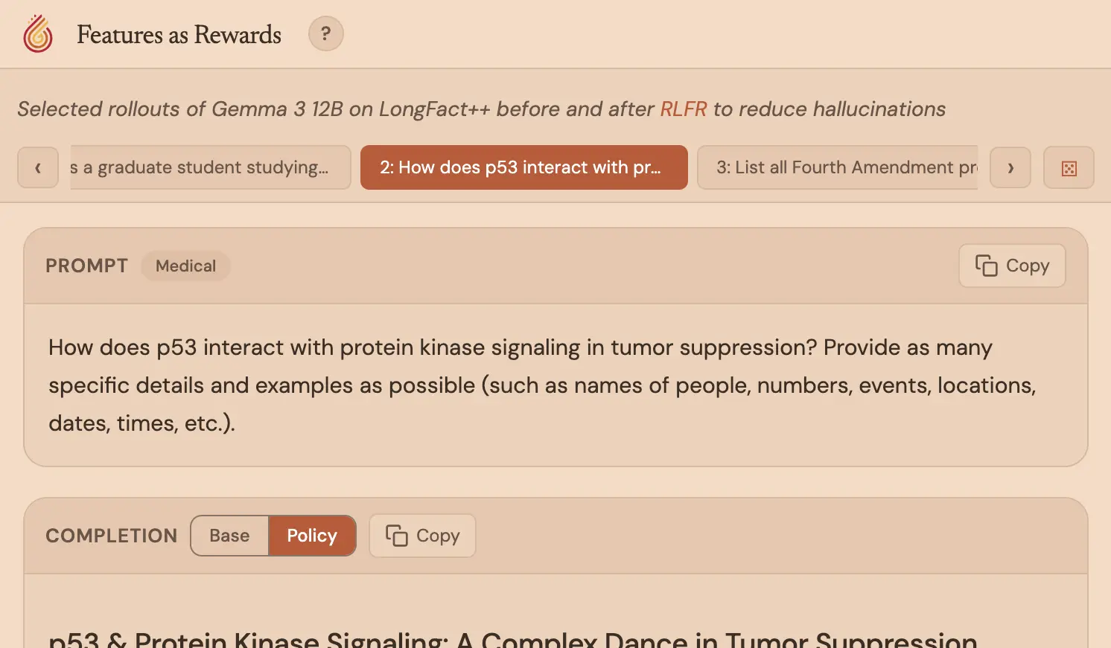Copy the completion using its Copy button
Image resolution: width=1111 pixels, height=648 pixels.
click(422, 535)
